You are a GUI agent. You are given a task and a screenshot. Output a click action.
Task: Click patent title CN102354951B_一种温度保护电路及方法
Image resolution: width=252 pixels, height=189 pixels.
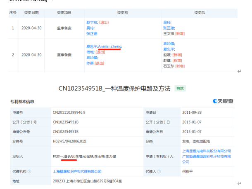click(x=114, y=89)
